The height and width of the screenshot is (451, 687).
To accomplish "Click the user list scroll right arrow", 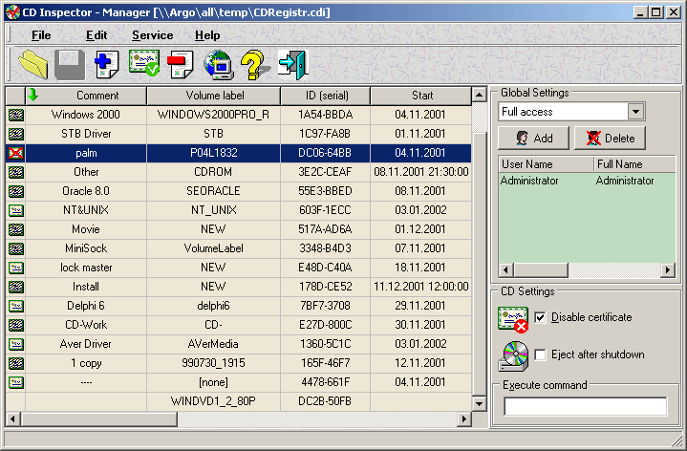I will pos(668,270).
